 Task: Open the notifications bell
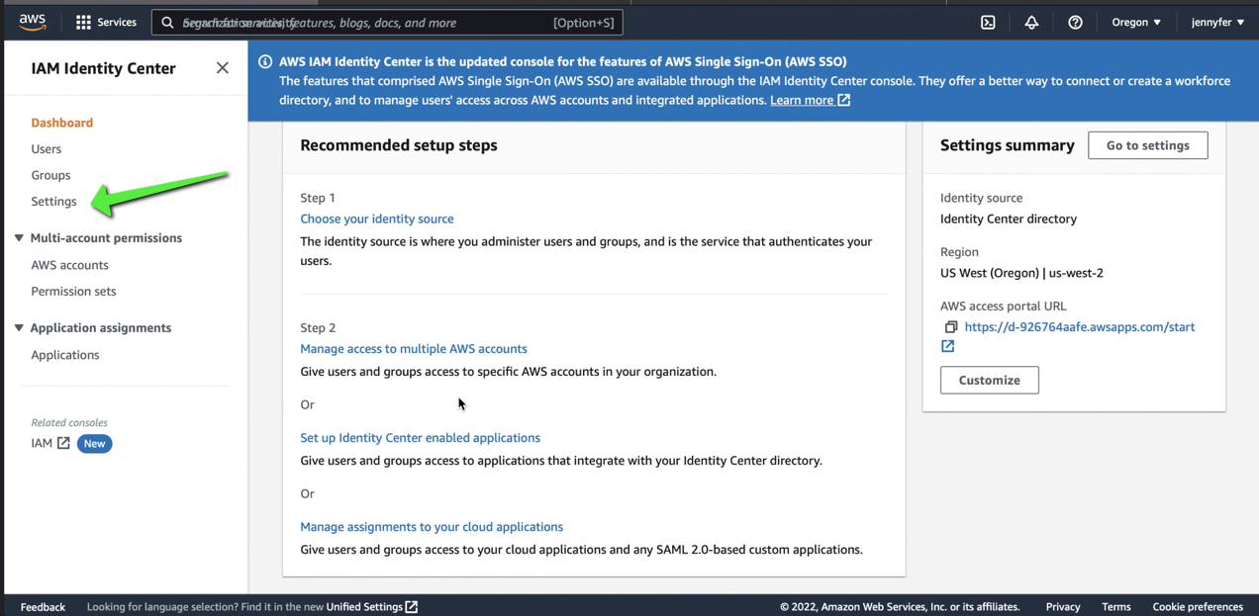[1031, 22]
